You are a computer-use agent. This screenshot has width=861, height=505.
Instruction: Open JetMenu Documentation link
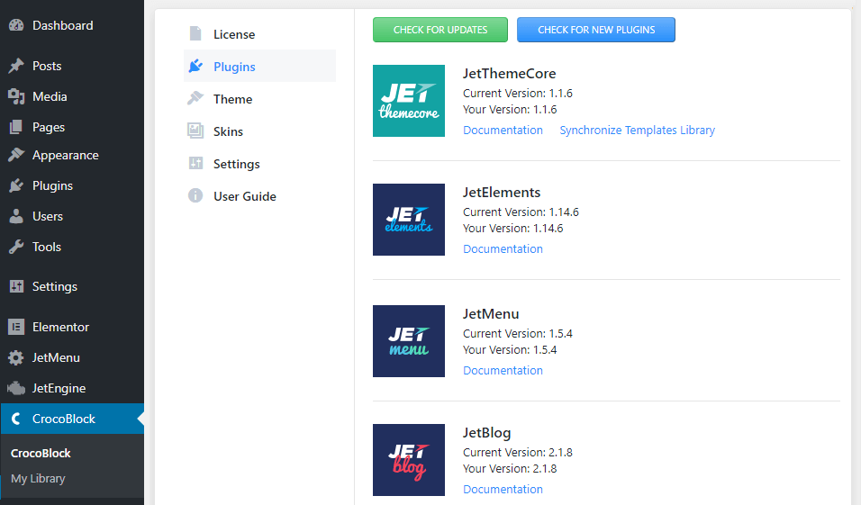[503, 371]
